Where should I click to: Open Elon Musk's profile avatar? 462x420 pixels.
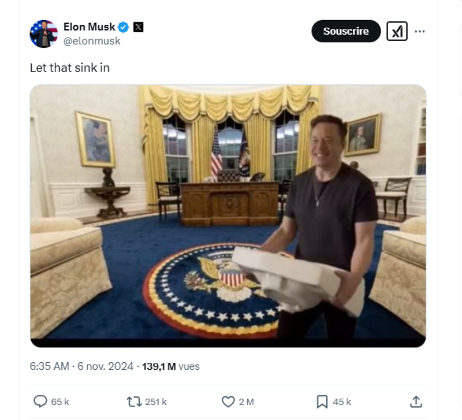pos(44,34)
